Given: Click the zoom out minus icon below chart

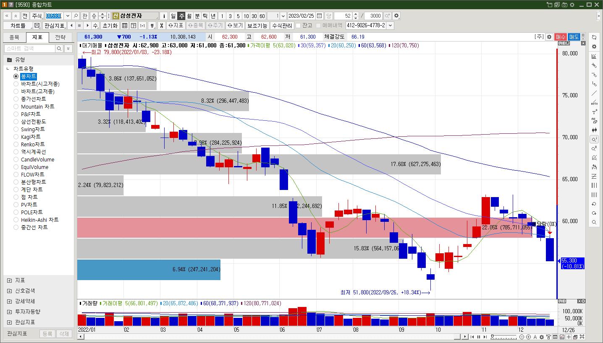Looking at the screenshot, I should tap(522, 337).
